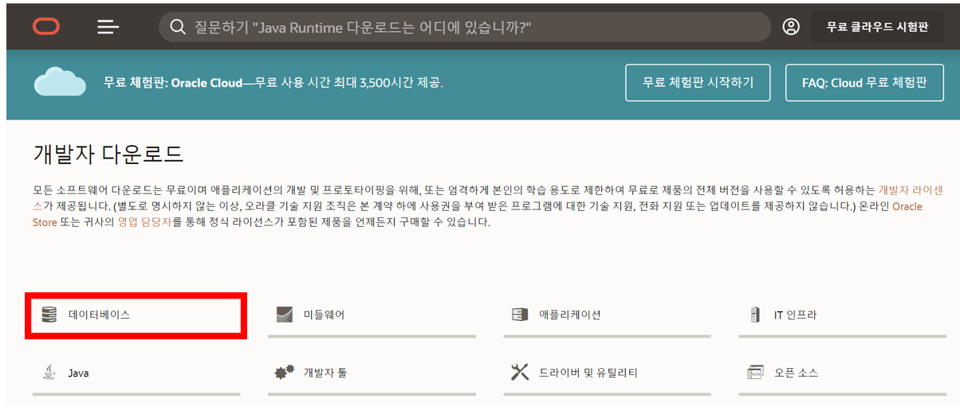Click the database stack icon

(49, 315)
